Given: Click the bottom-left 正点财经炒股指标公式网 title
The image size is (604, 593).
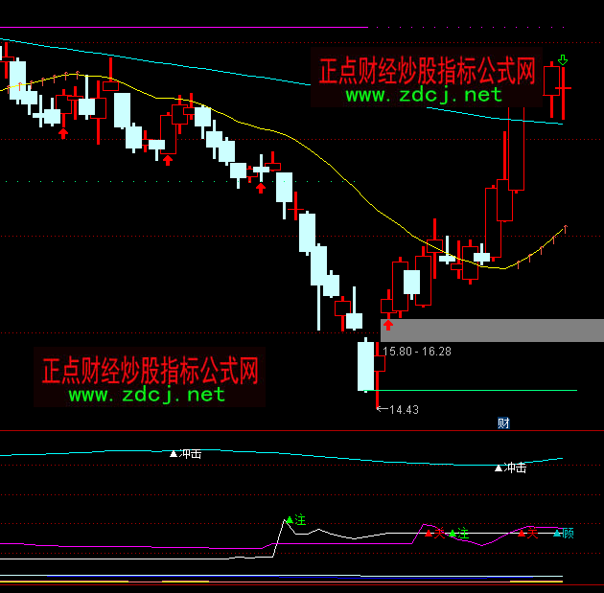Looking at the screenshot, I should tap(150, 369).
